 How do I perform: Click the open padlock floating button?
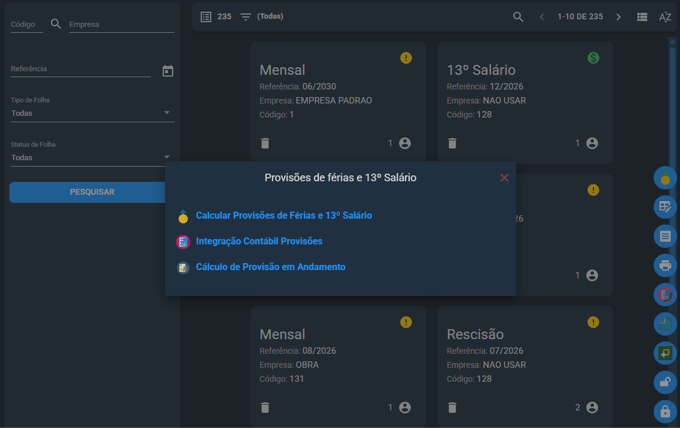[x=665, y=382]
